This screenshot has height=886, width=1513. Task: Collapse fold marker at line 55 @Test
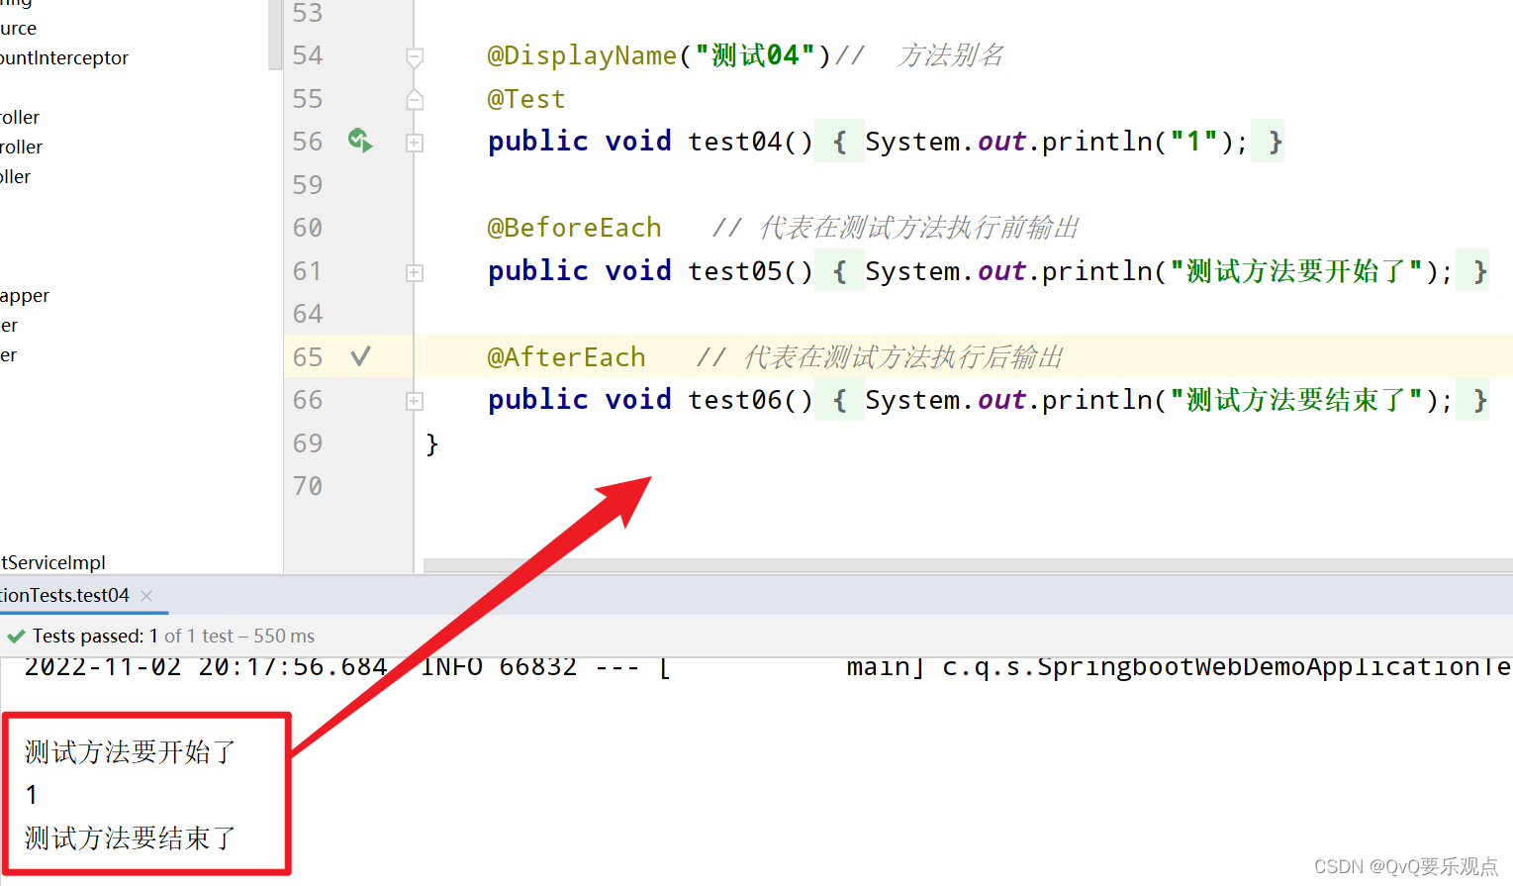(x=415, y=99)
